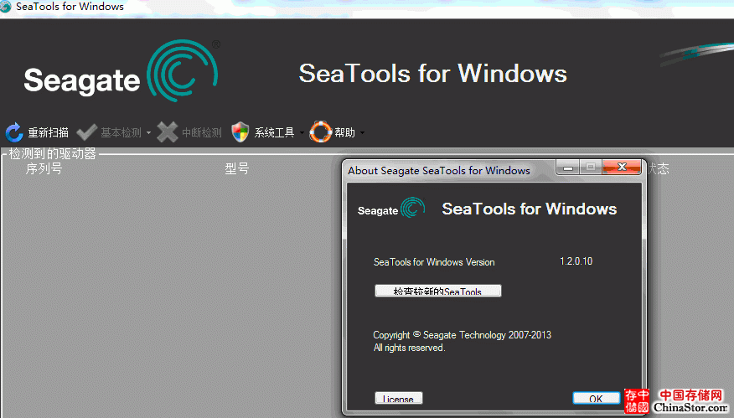The height and width of the screenshot is (418, 734).
Task: Minimize the About Seagate SeaTools dialog
Action: point(568,167)
